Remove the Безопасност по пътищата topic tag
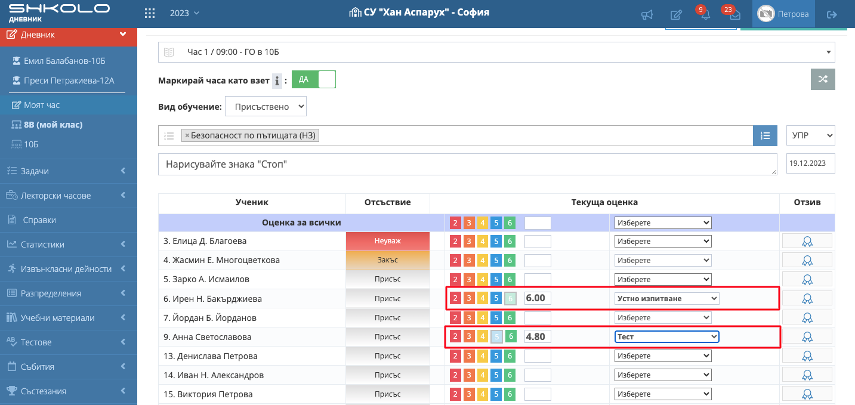Image resolution: width=855 pixels, height=405 pixels. tap(187, 135)
